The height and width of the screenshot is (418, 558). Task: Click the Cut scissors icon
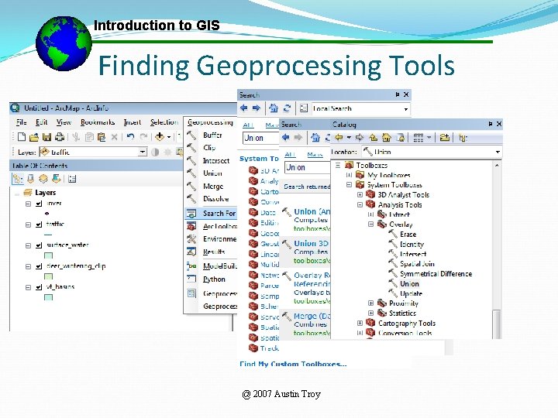click(76, 137)
